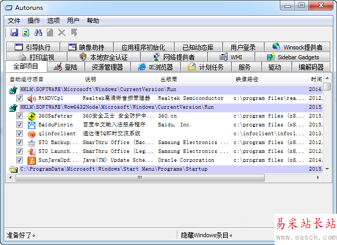Image resolution: width=337 pixels, height=245 pixels.
Task: Open the 文件 menu
Action: click(x=14, y=21)
